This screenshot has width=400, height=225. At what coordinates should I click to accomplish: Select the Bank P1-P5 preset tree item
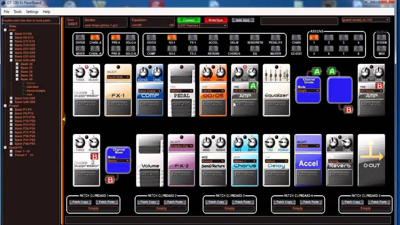(x=23, y=109)
